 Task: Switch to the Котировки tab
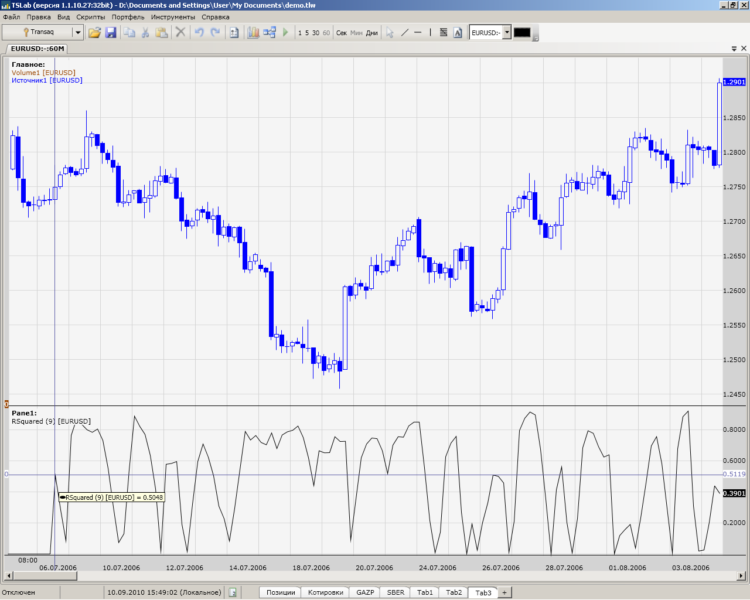coord(325,592)
